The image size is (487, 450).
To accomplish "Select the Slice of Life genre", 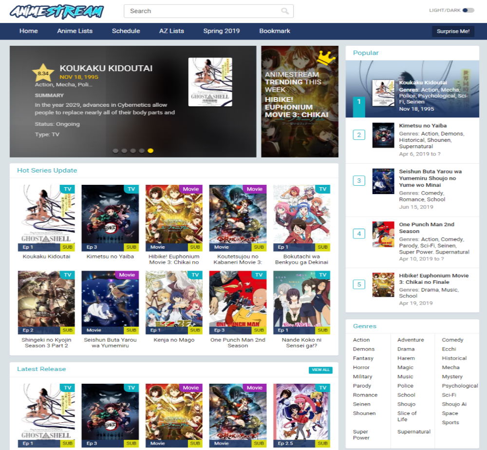I will point(407,416).
